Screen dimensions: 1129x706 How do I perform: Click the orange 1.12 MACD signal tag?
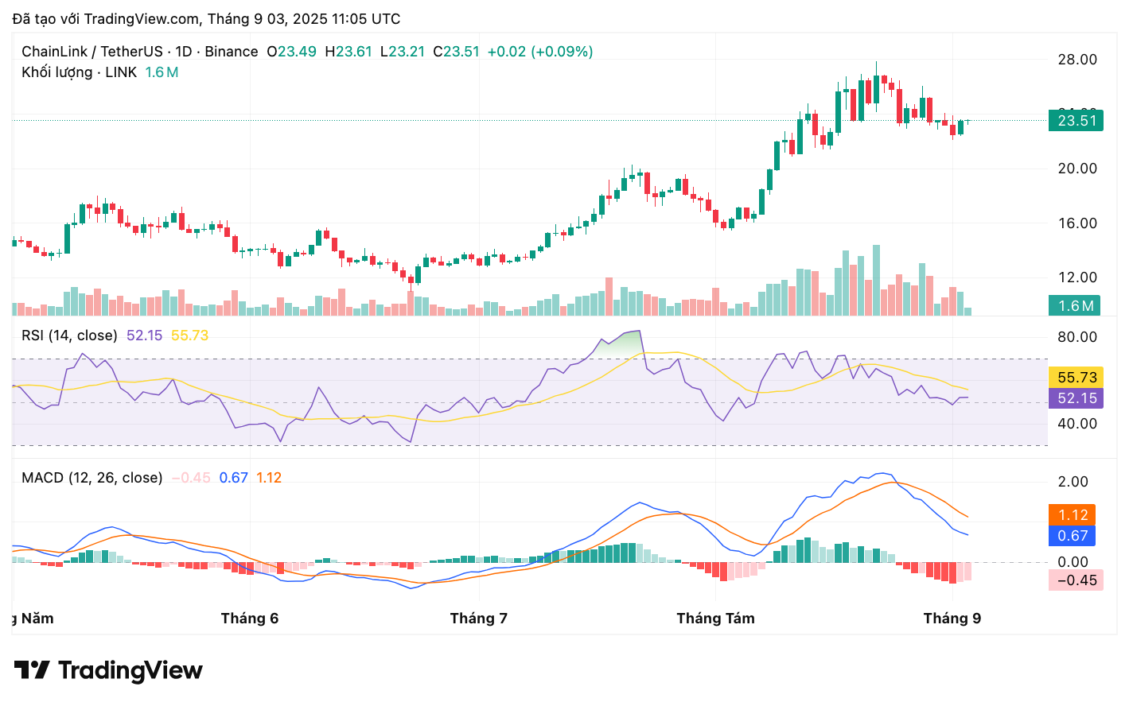1072,515
